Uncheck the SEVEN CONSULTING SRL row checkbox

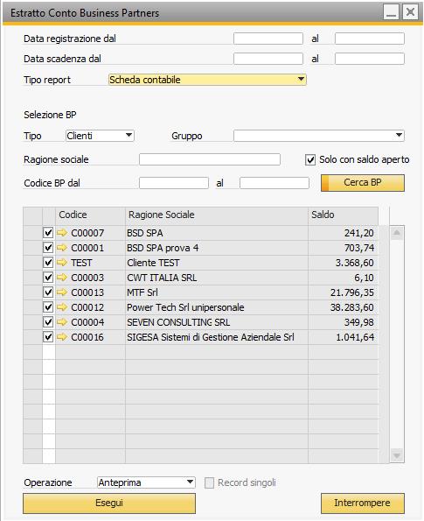coord(48,322)
